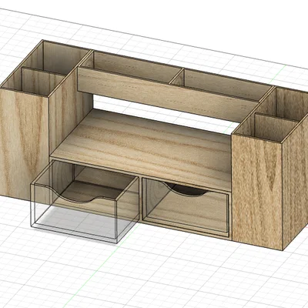This screenshot has width=308, height=308.
Task: Select the left tall holder front face
Action: coord(25,144)
